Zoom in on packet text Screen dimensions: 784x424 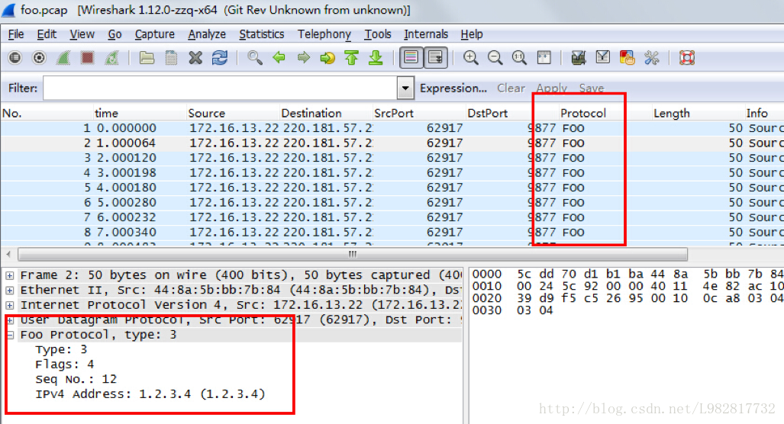point(470,58)
